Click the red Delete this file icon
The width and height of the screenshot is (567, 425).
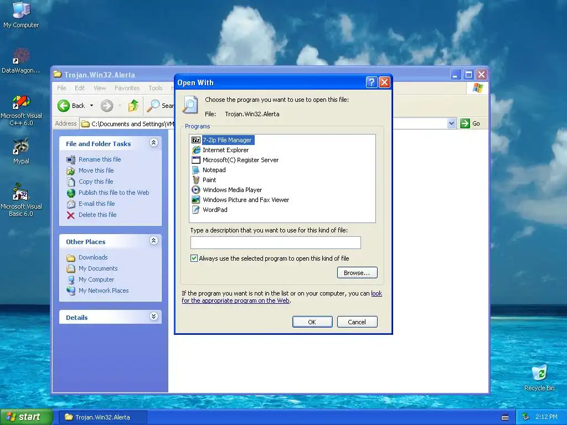coord(71,215)
